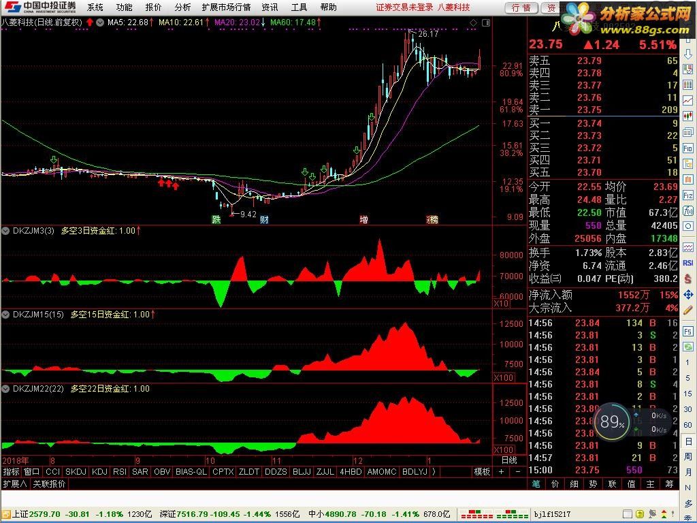Click the 行情 button at top right
This screenshot has height=523, width=697.
coord(521,7)
